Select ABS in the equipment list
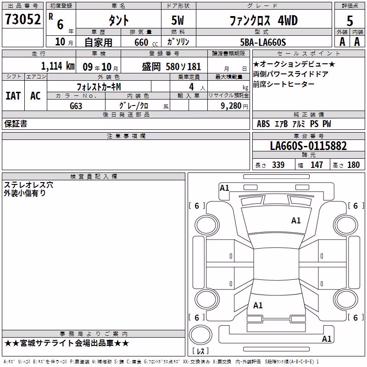367x367 pixels. pos(263,124)
